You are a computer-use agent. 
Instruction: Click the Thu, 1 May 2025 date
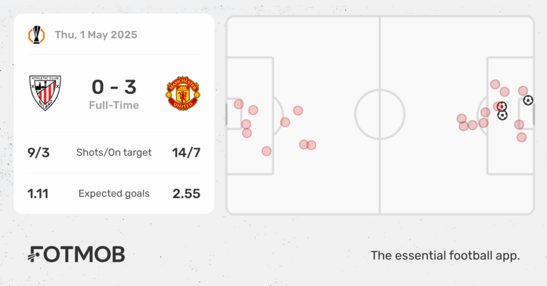point(96,35)
